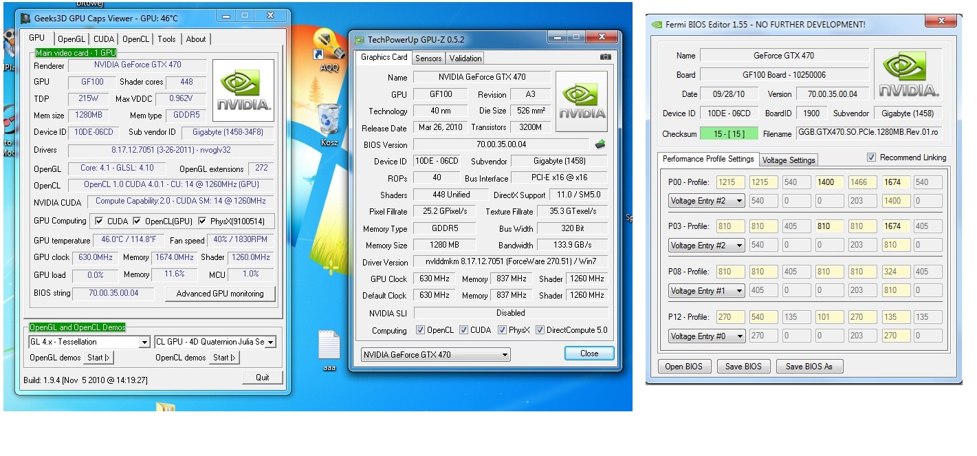Viewport: 977px width, 456px height.
Task: Click the Filename field in Fermi BIOS Editor
Action: pos(869,133)
